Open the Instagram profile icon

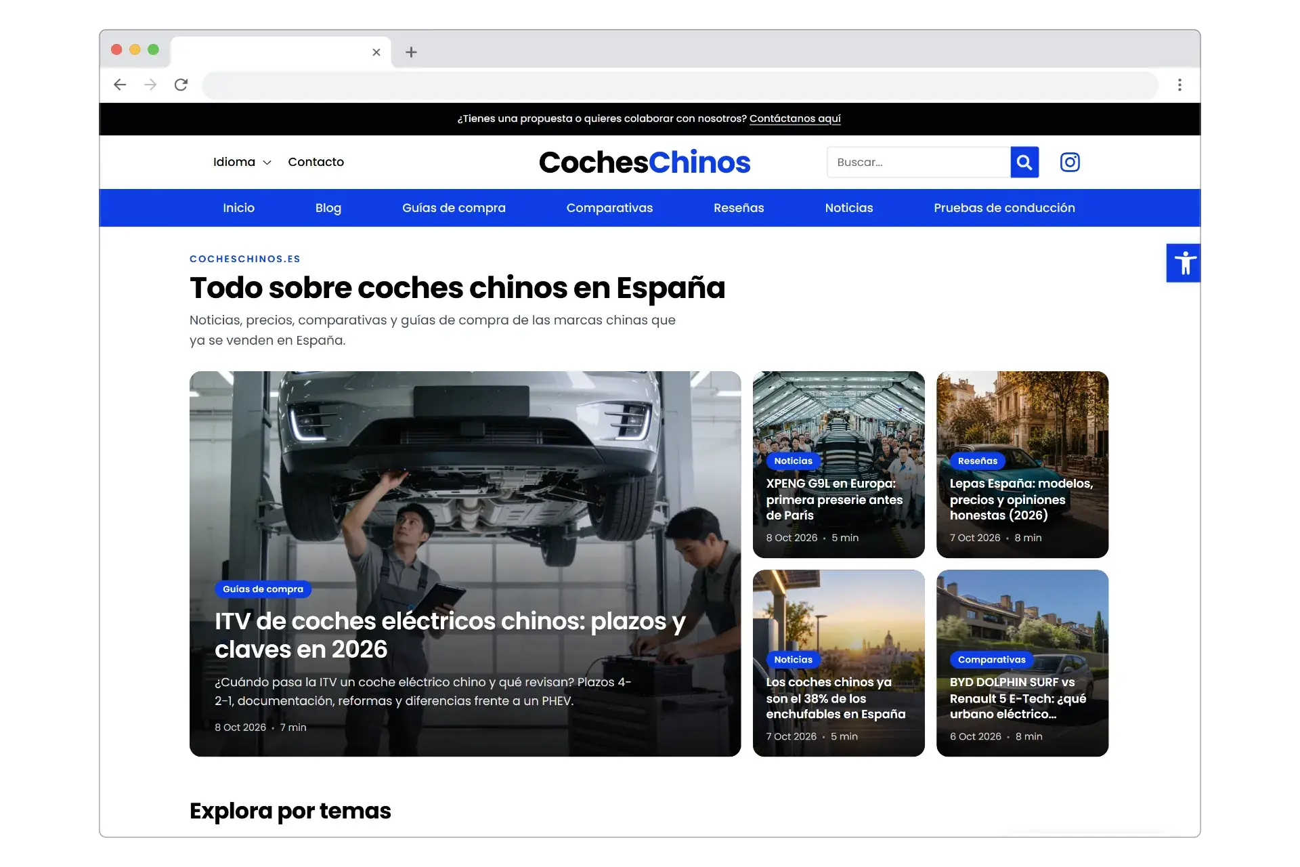[x=1070, y=162]
